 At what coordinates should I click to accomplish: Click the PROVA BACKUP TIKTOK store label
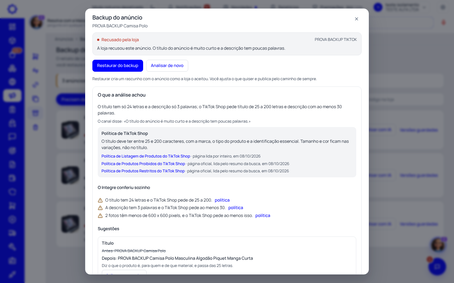click(336, 40)
